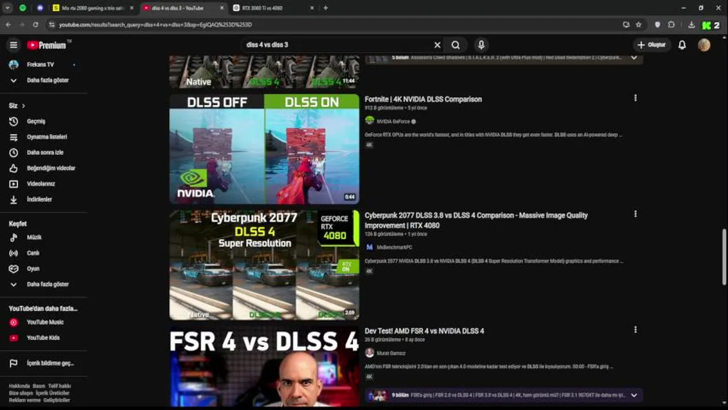Bookmark this page with star

[639, 24]
